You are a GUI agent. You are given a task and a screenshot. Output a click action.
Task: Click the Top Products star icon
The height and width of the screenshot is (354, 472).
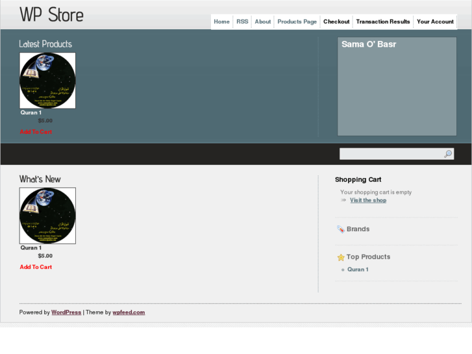[341, 257]
